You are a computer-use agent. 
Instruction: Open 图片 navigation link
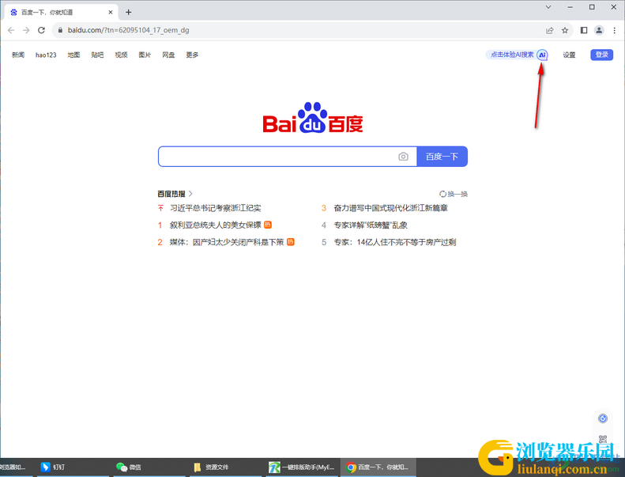(145, 55)
